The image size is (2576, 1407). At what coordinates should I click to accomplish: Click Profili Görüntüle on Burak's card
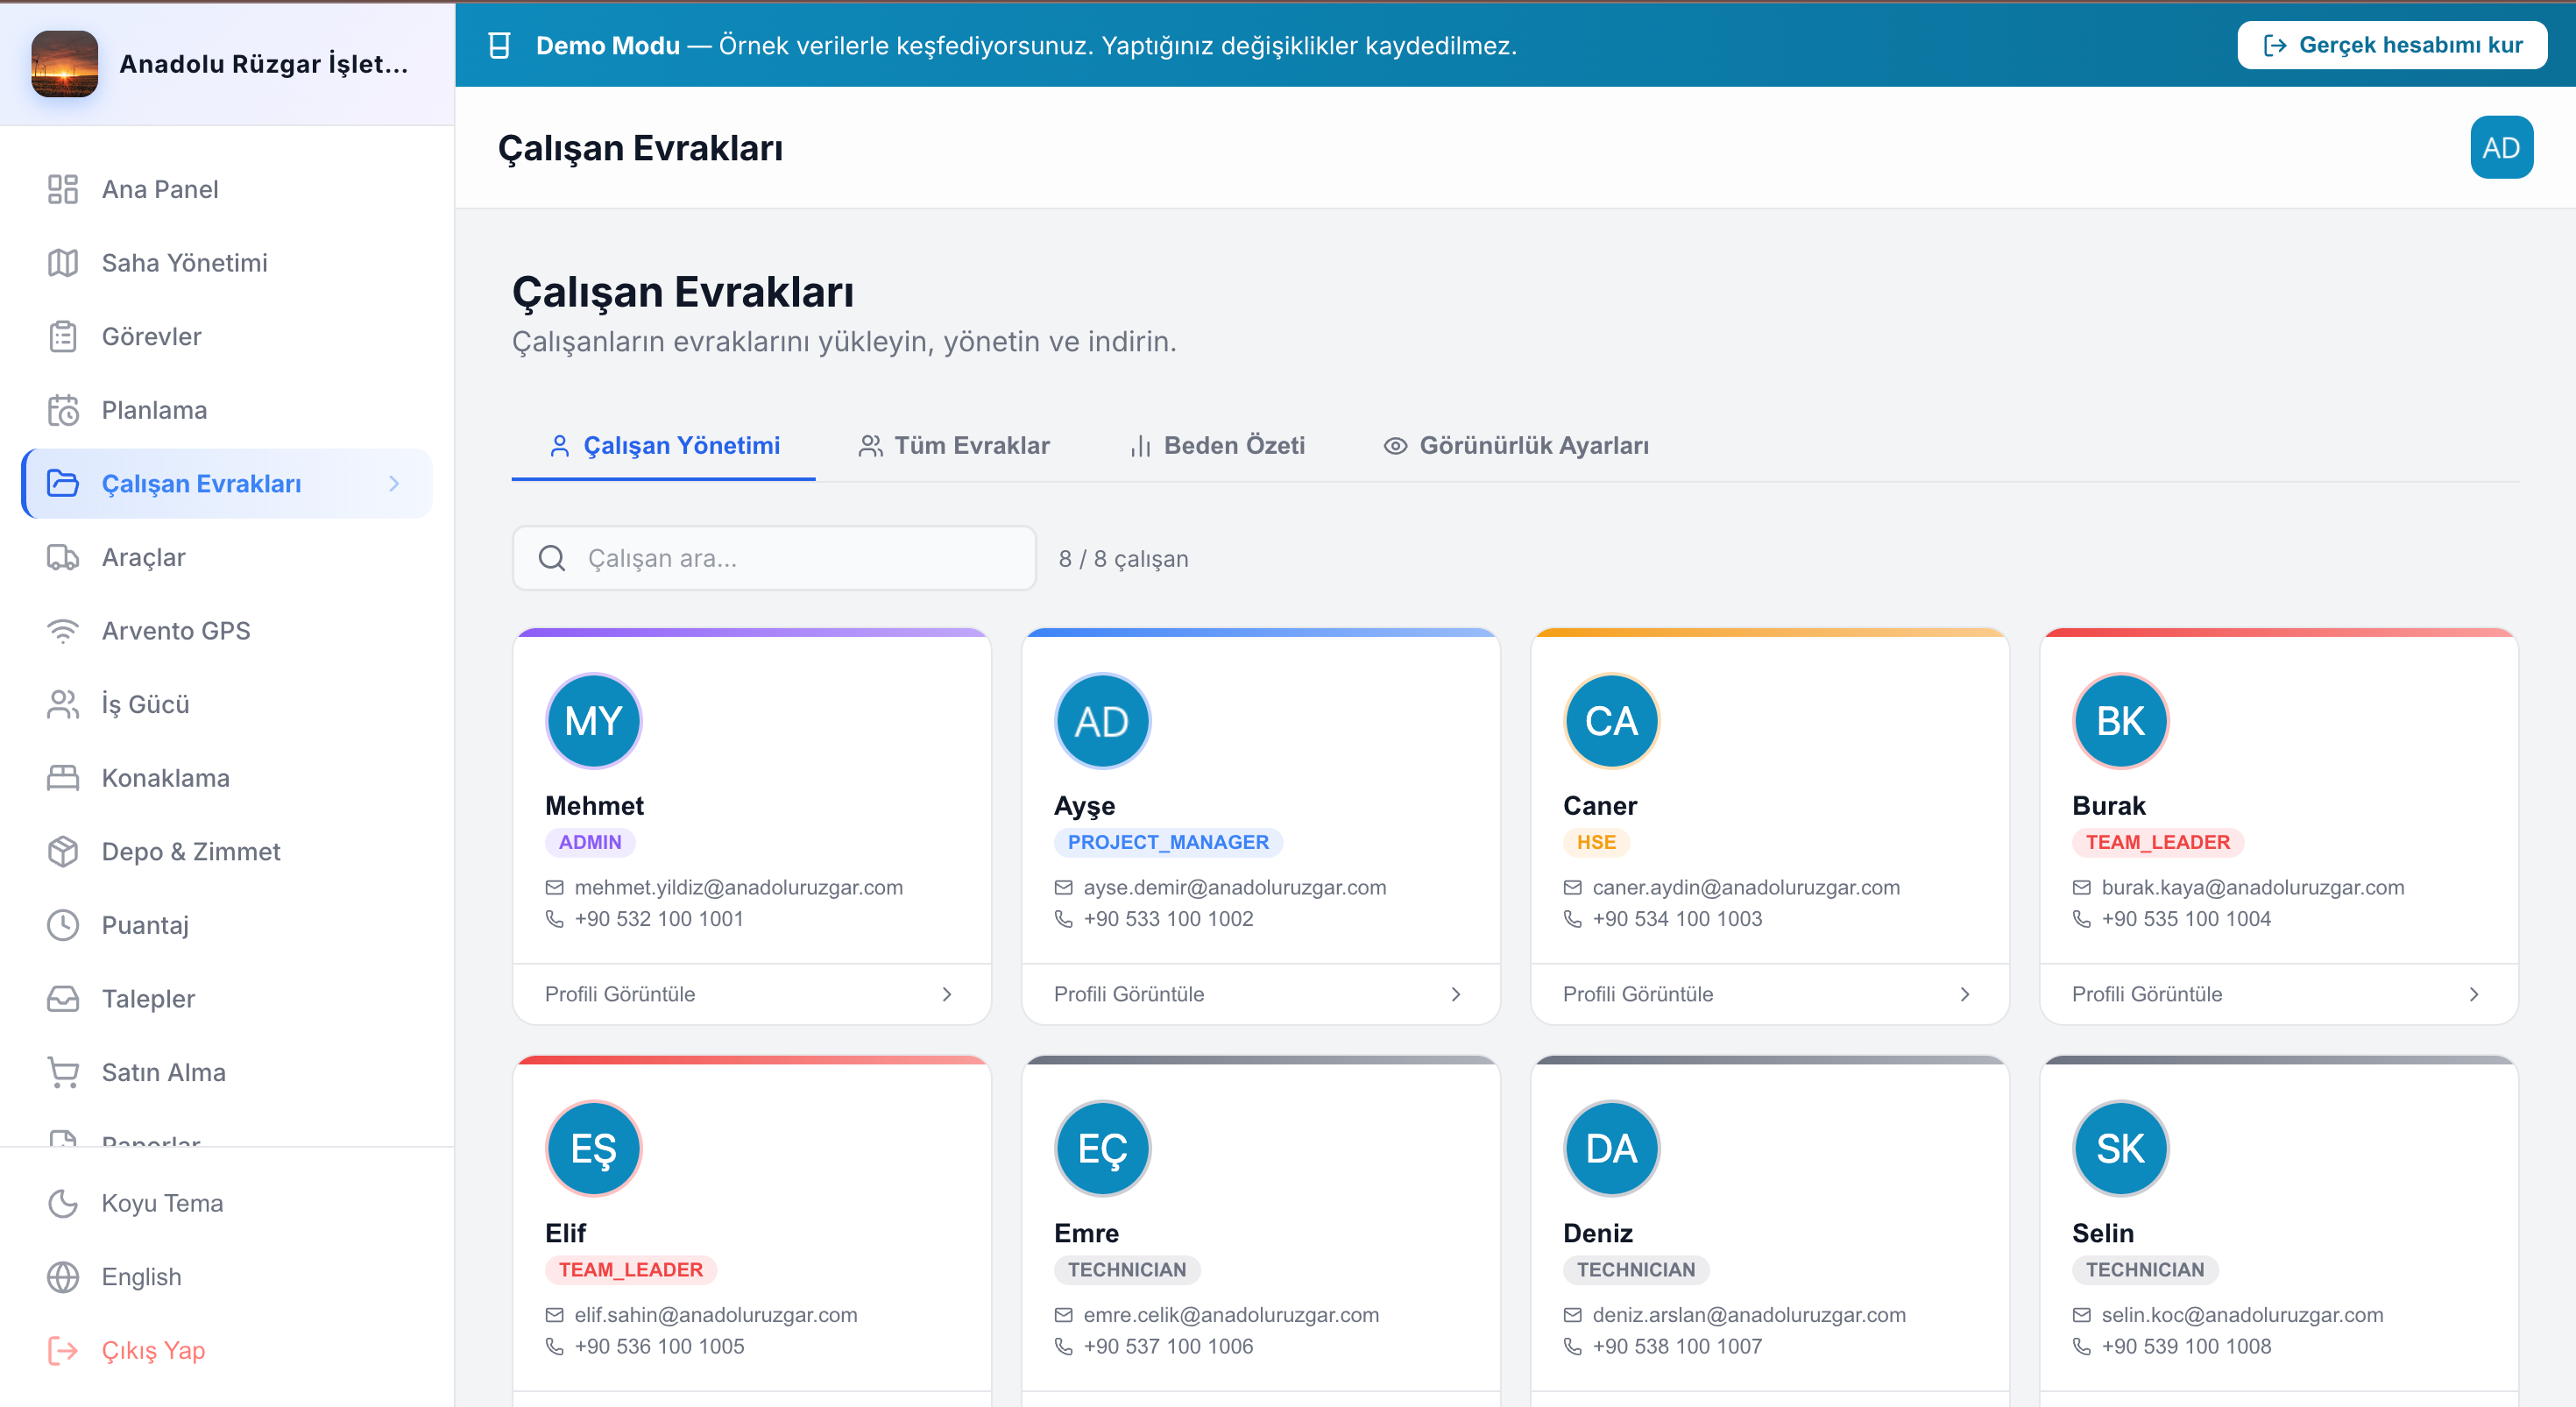pos(2147,994)
